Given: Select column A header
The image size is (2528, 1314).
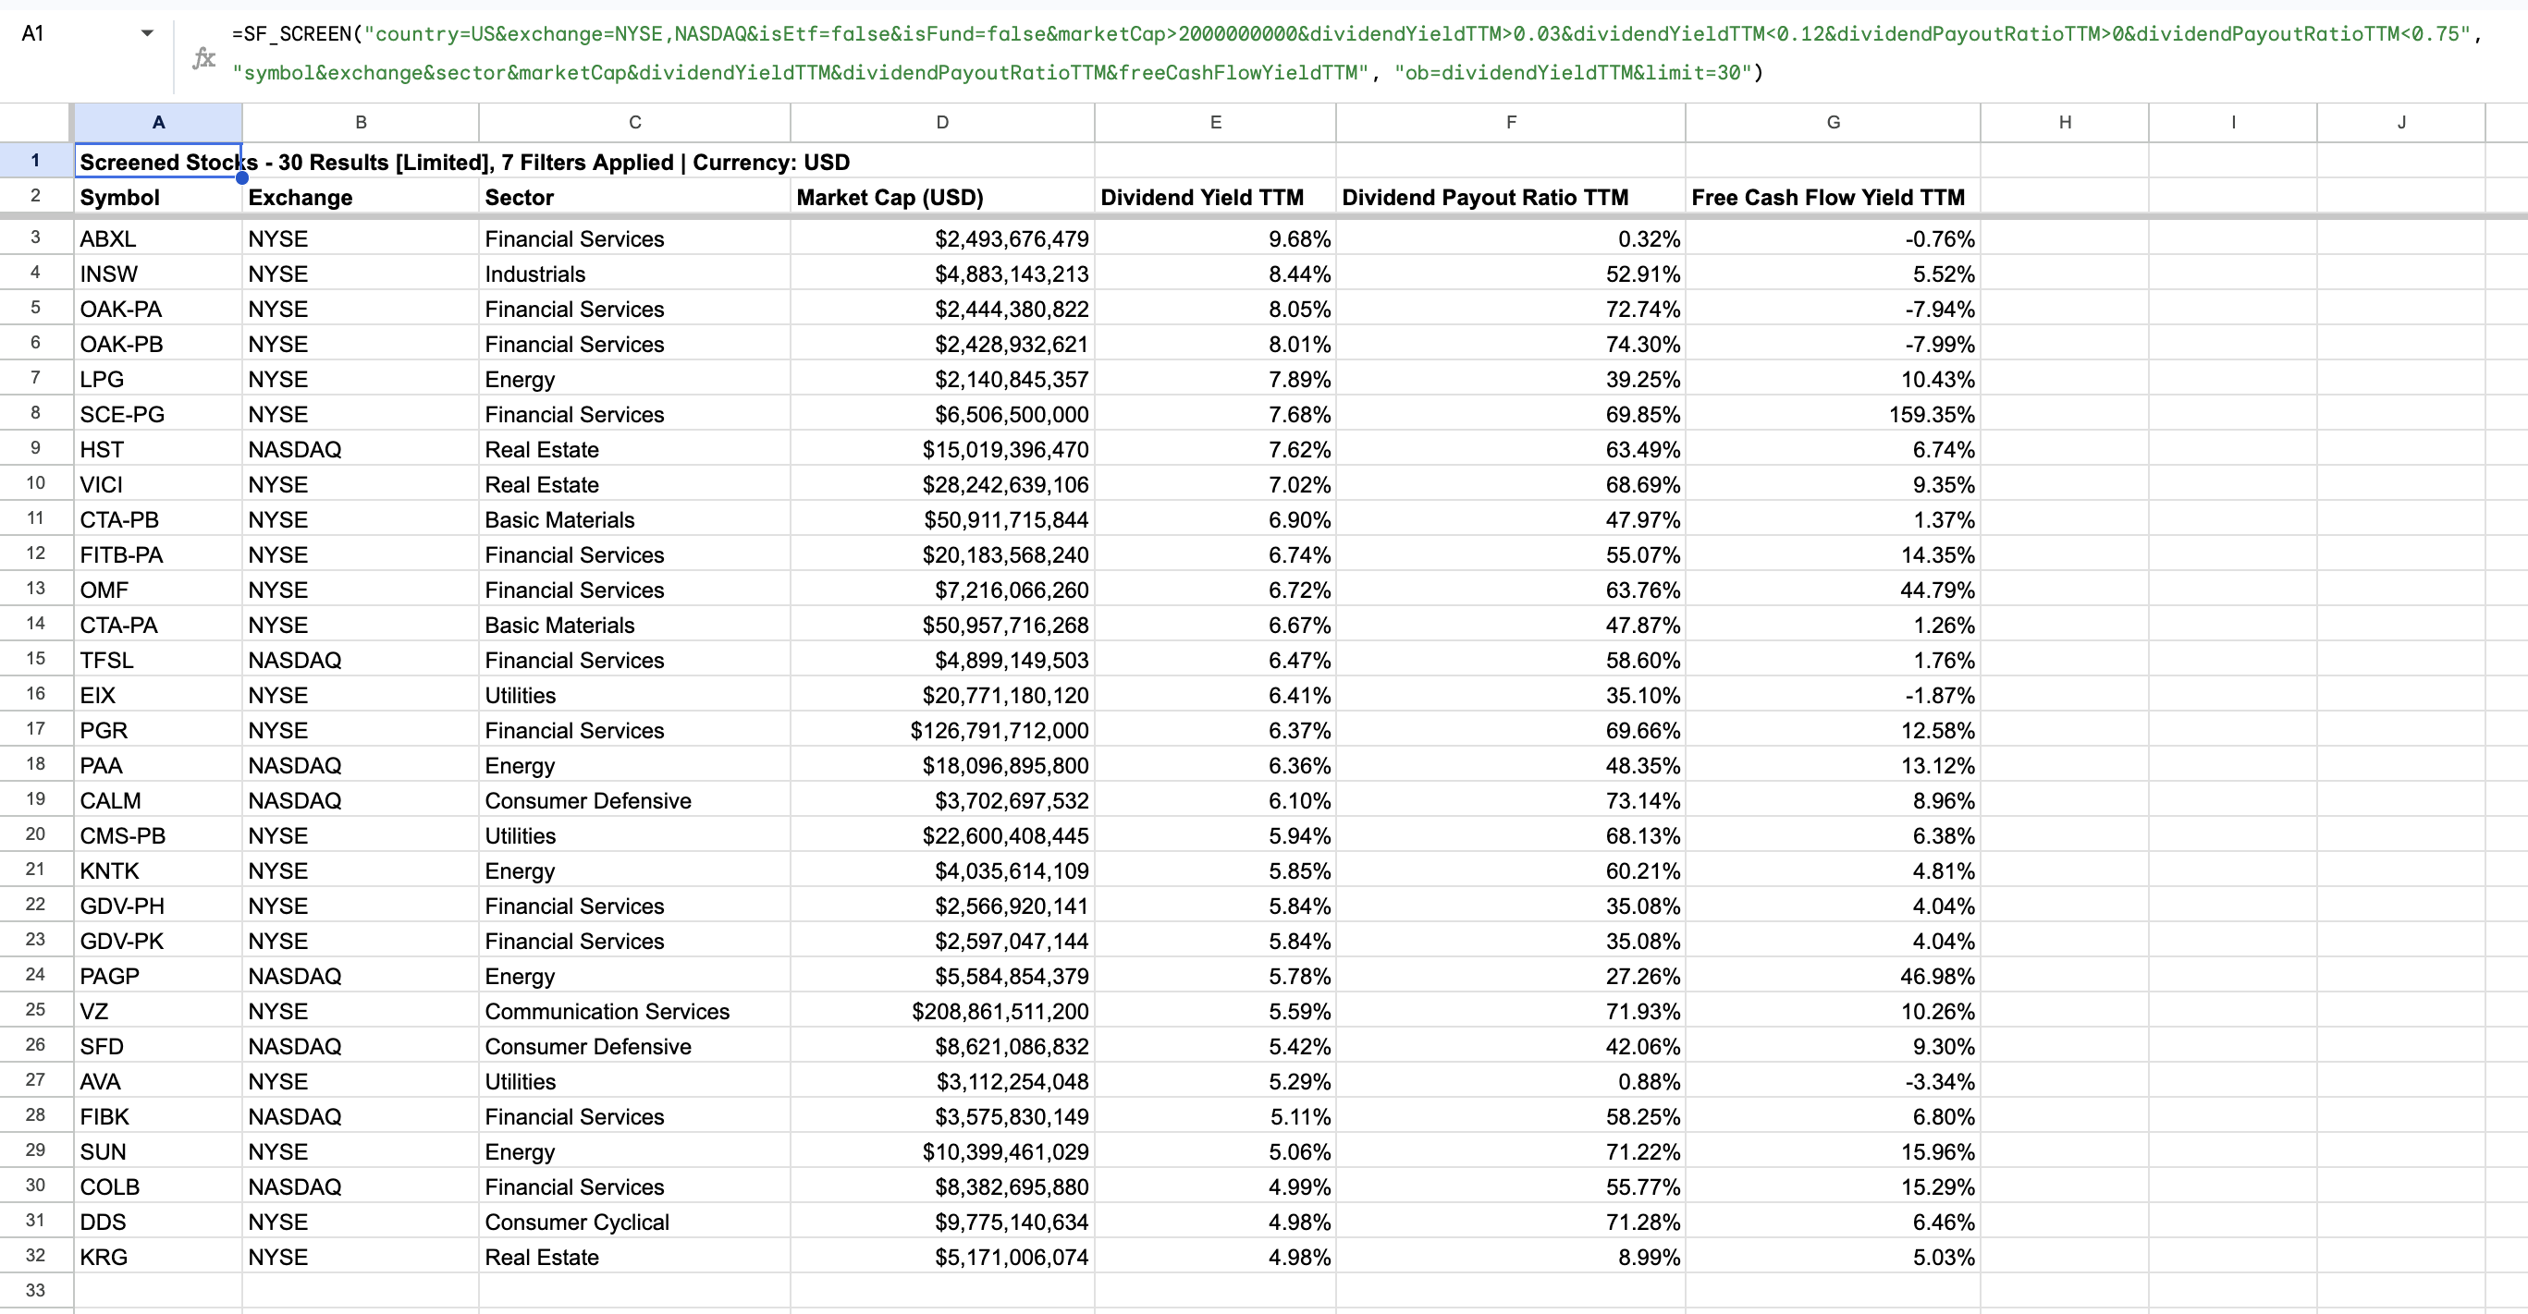Looking at the screenshot, I should click(158, 123).
